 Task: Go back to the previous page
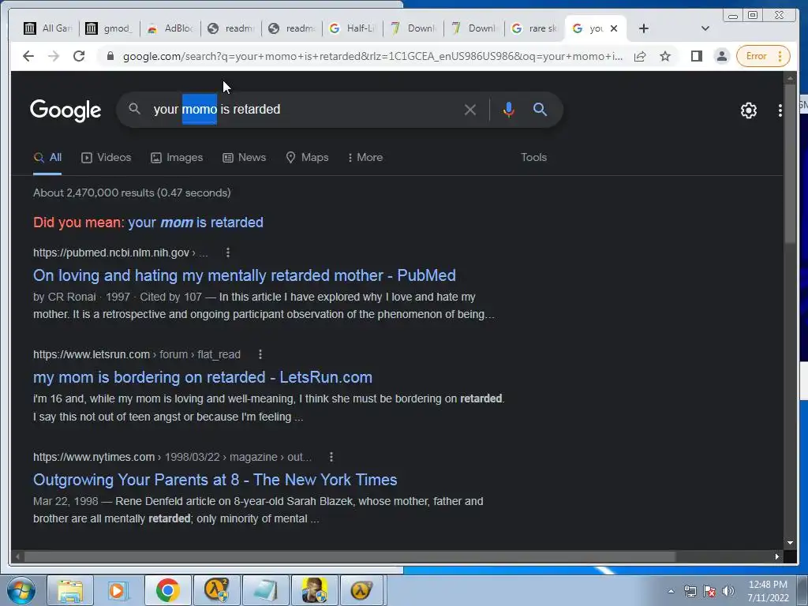coord(28,56)
